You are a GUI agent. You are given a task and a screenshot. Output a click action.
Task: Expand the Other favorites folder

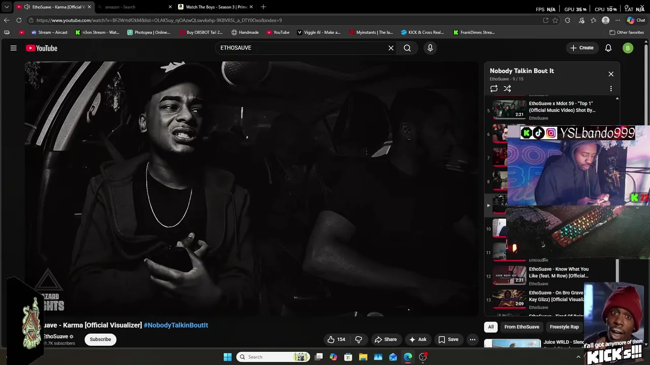tap(627, 32)
